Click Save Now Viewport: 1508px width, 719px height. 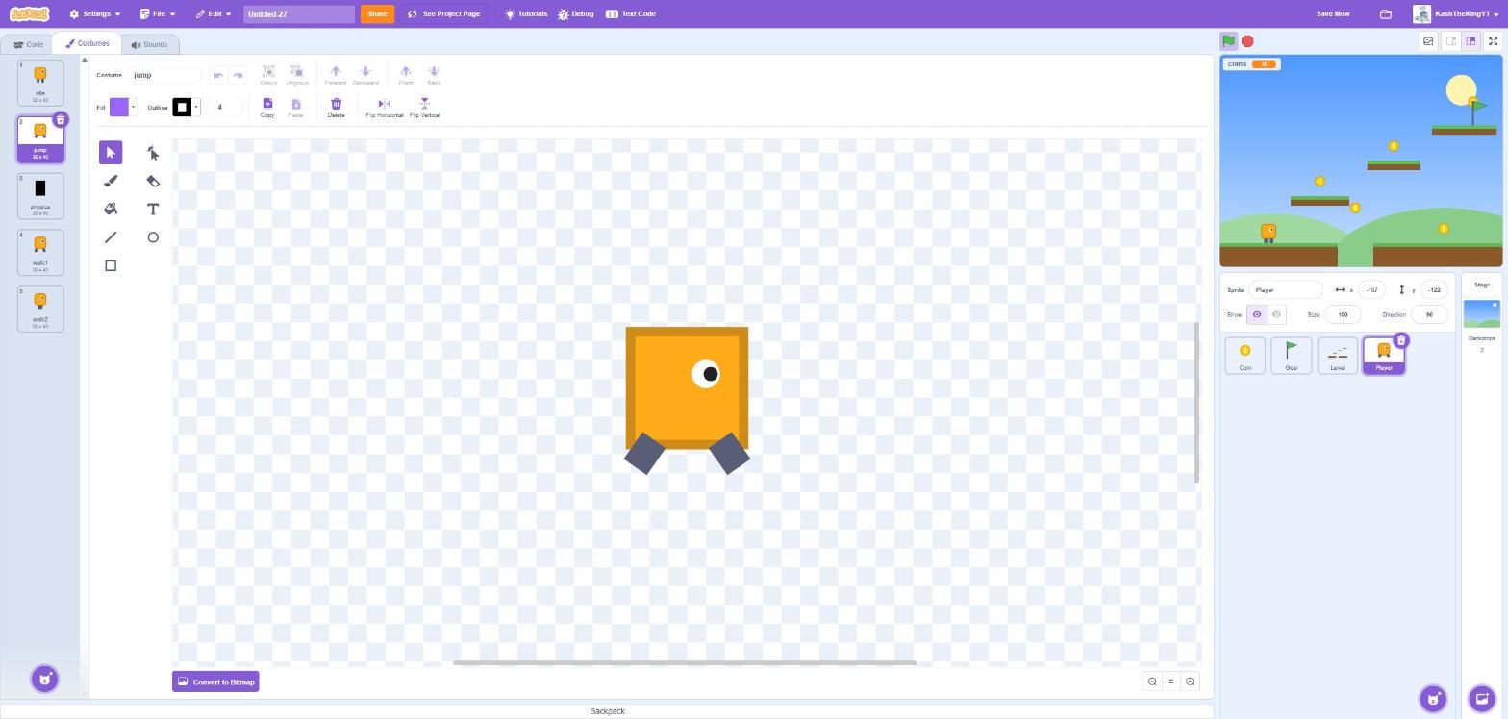[x=1333, y=14]
